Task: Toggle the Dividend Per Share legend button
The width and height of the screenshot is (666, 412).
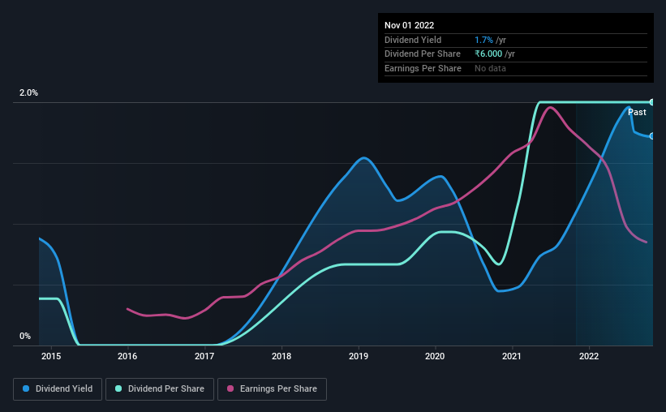Action: pyautogui.click(x=160, y=389)
